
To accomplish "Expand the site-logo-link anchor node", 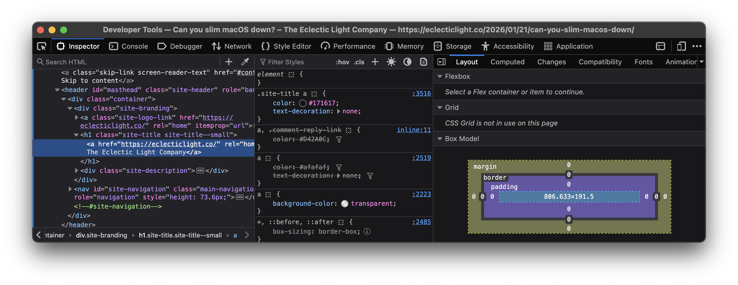I will click(x=77, y=117).
